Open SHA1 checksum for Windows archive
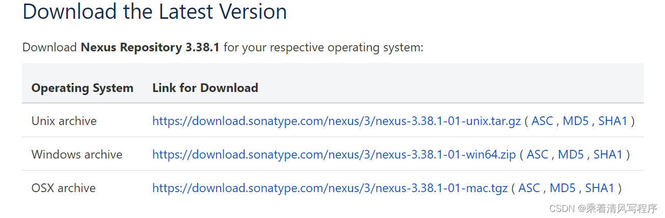 (608, 154)
